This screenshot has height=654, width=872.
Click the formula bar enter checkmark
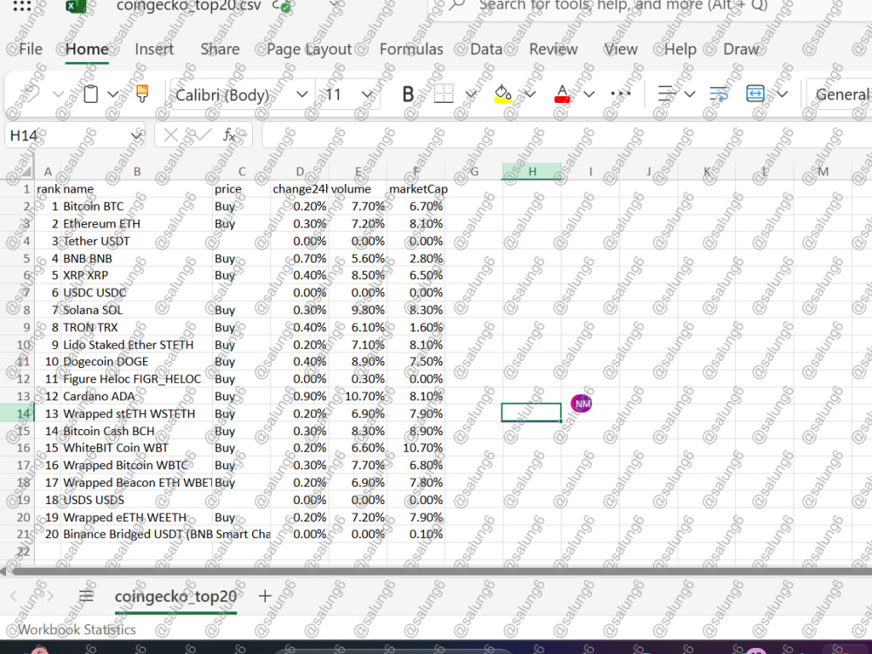[x=201, y=135]
